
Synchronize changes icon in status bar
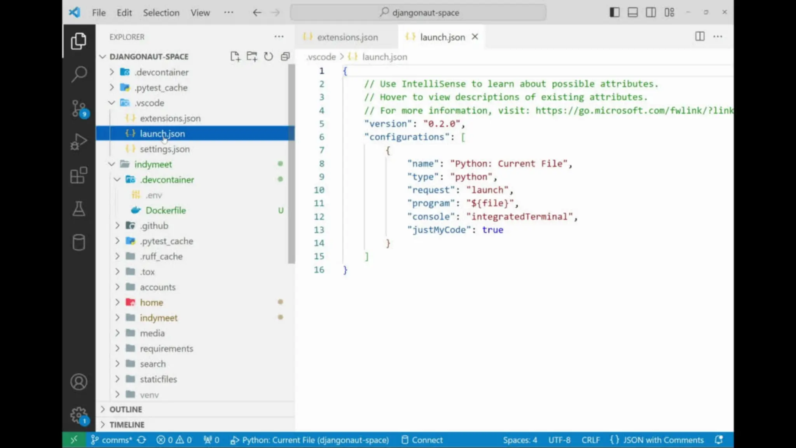pyautogui.click(x=141, y=440)
